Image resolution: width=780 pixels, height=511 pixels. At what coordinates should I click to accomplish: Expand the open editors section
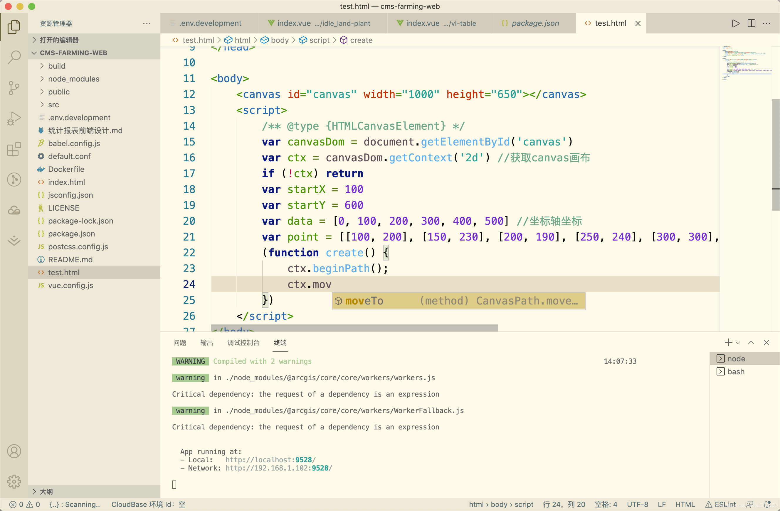click(94, 40)
